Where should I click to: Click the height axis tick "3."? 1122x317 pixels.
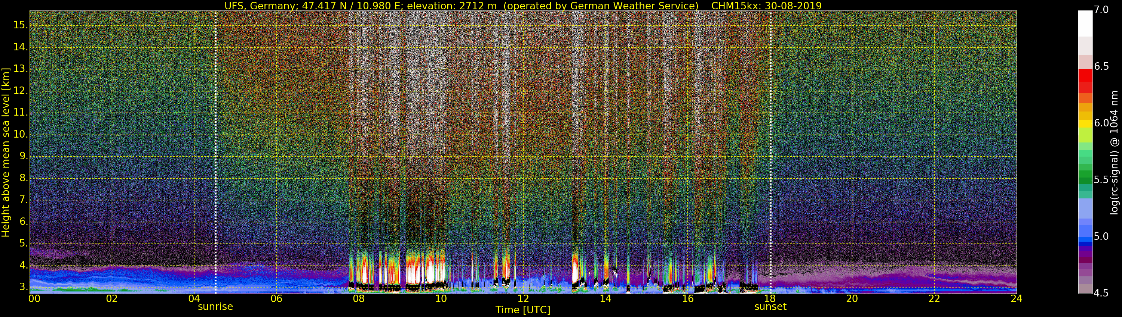(24, 287)
